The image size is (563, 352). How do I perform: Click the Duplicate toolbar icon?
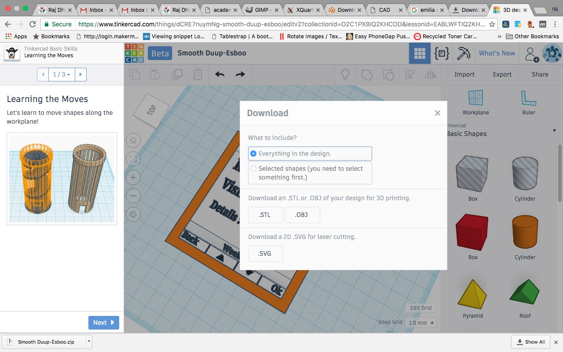(x=177, y=74)
